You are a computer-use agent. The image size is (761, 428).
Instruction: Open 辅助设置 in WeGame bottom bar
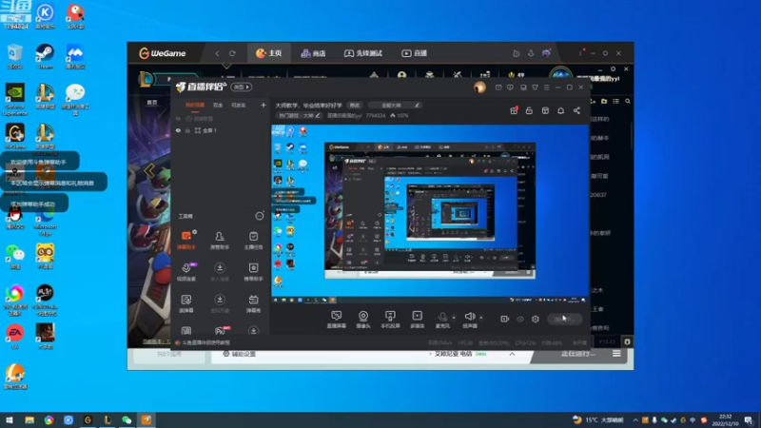click(239, 354)
